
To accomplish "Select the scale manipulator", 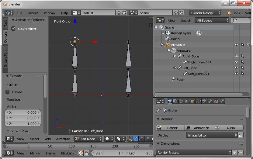I will tap(147, 139).
